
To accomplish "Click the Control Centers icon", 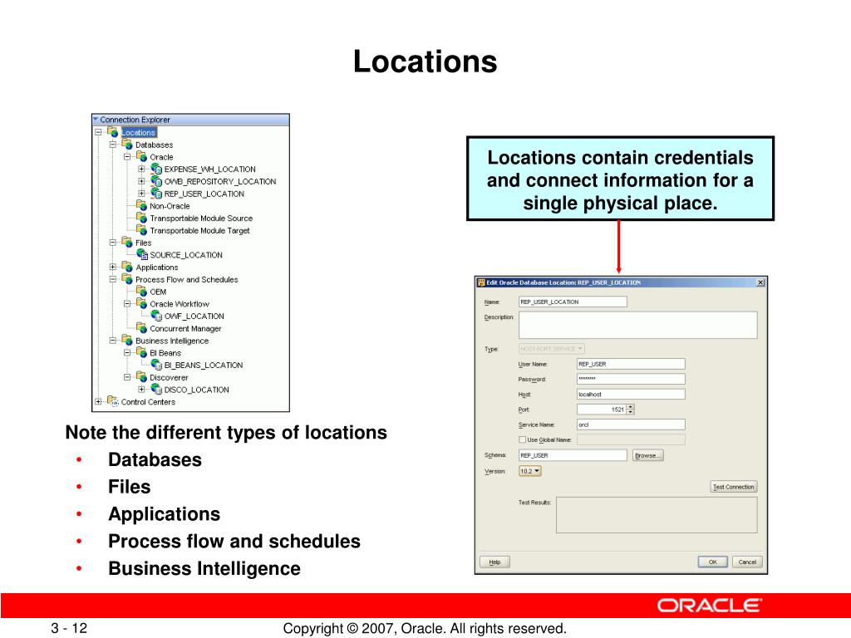I will click(x=113, y=401).
